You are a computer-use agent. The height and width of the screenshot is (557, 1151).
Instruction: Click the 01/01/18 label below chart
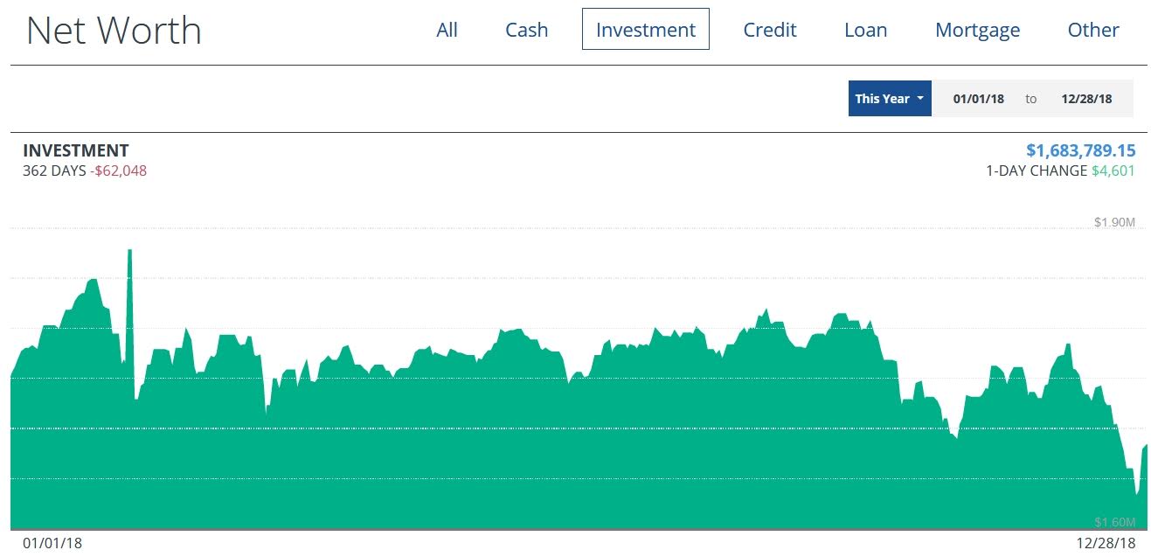52,544
